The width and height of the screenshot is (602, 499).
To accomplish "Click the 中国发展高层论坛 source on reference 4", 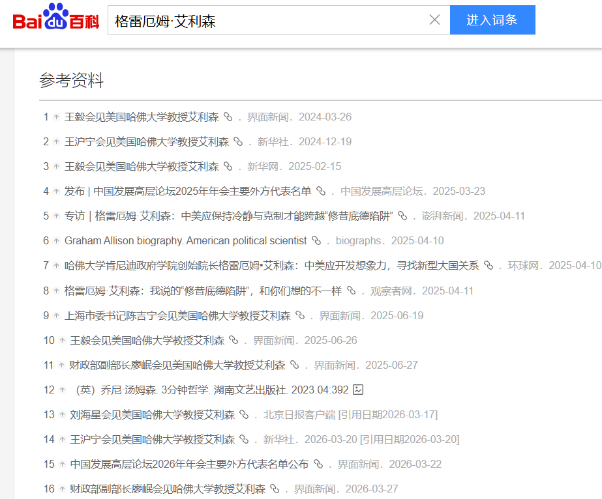I will click(382, 192).
